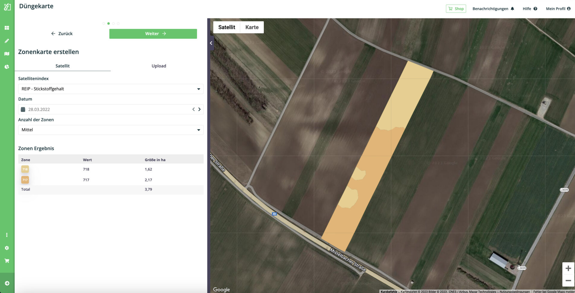The width and height of the screenshot is (575, 293).
Task: Open the settings gear in sidebar
Action: click(7, 248)
